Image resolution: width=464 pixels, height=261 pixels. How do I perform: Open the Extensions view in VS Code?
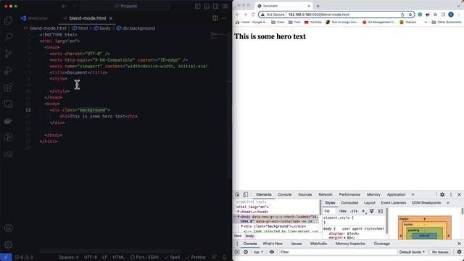click(x=8, y=87)
